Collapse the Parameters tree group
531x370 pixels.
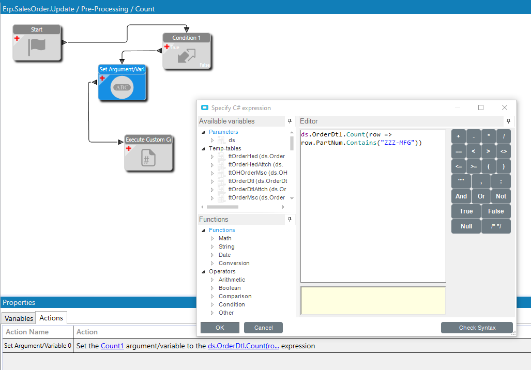[x=203, y=132]
